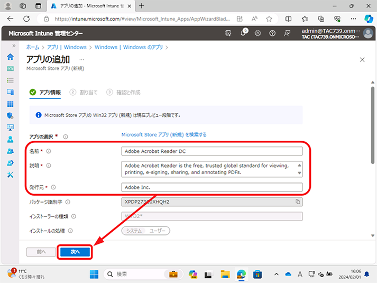The width and height of the screenshot is (377, 283).
Task: Open the Reports monitor icon in sidebar
Action: [x=10, y=127]
